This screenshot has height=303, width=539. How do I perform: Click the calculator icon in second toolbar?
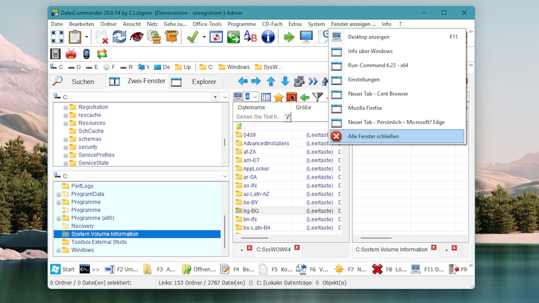pos(56,54)
